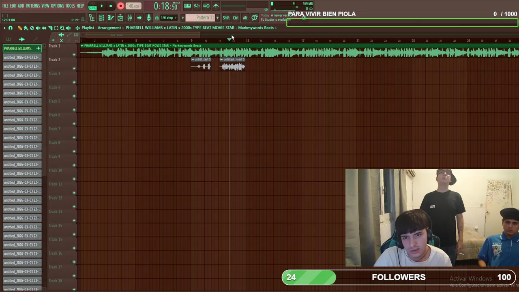519x292 pixels.
Task: Open the help chat bubble icon
Action: [x=255, y=17]
